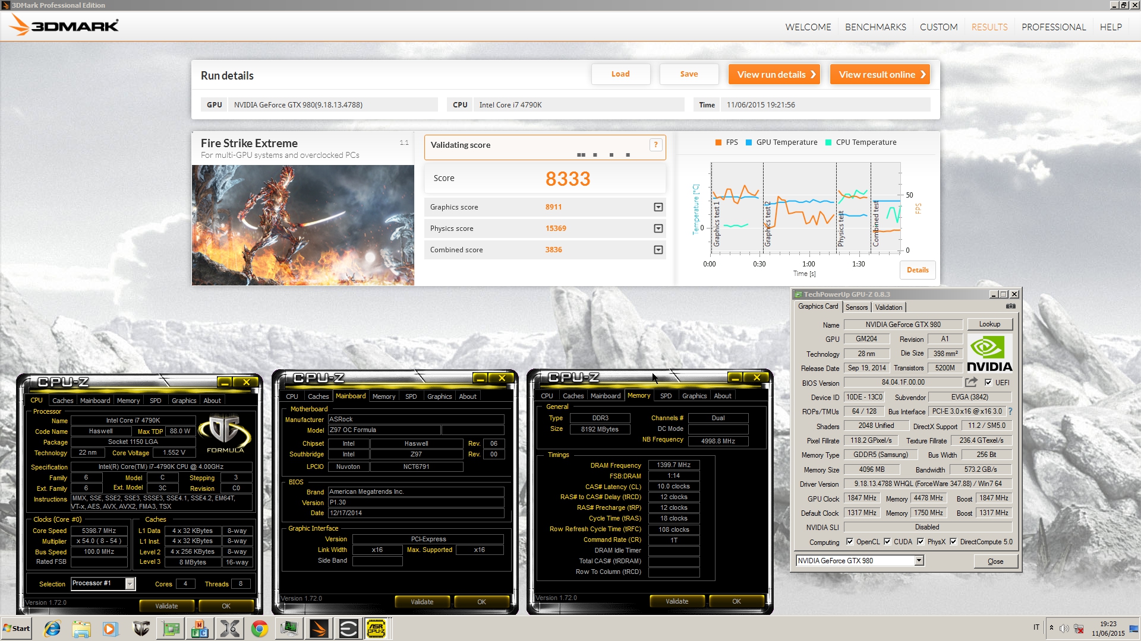Image resolution: width=1141 pixels, height=641 pixels.
Task: Toggle the OpenCL checkbox in GPU-Z
Action: [850, 542]
